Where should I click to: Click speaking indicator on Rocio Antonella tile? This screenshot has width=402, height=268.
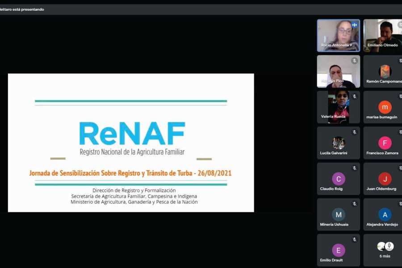355,25
